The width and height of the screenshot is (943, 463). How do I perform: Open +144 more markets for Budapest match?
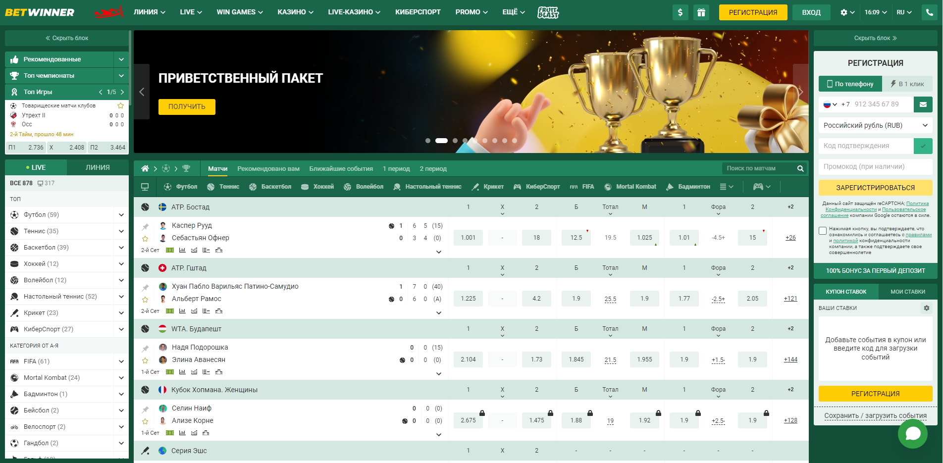click(x=790, y=360)
